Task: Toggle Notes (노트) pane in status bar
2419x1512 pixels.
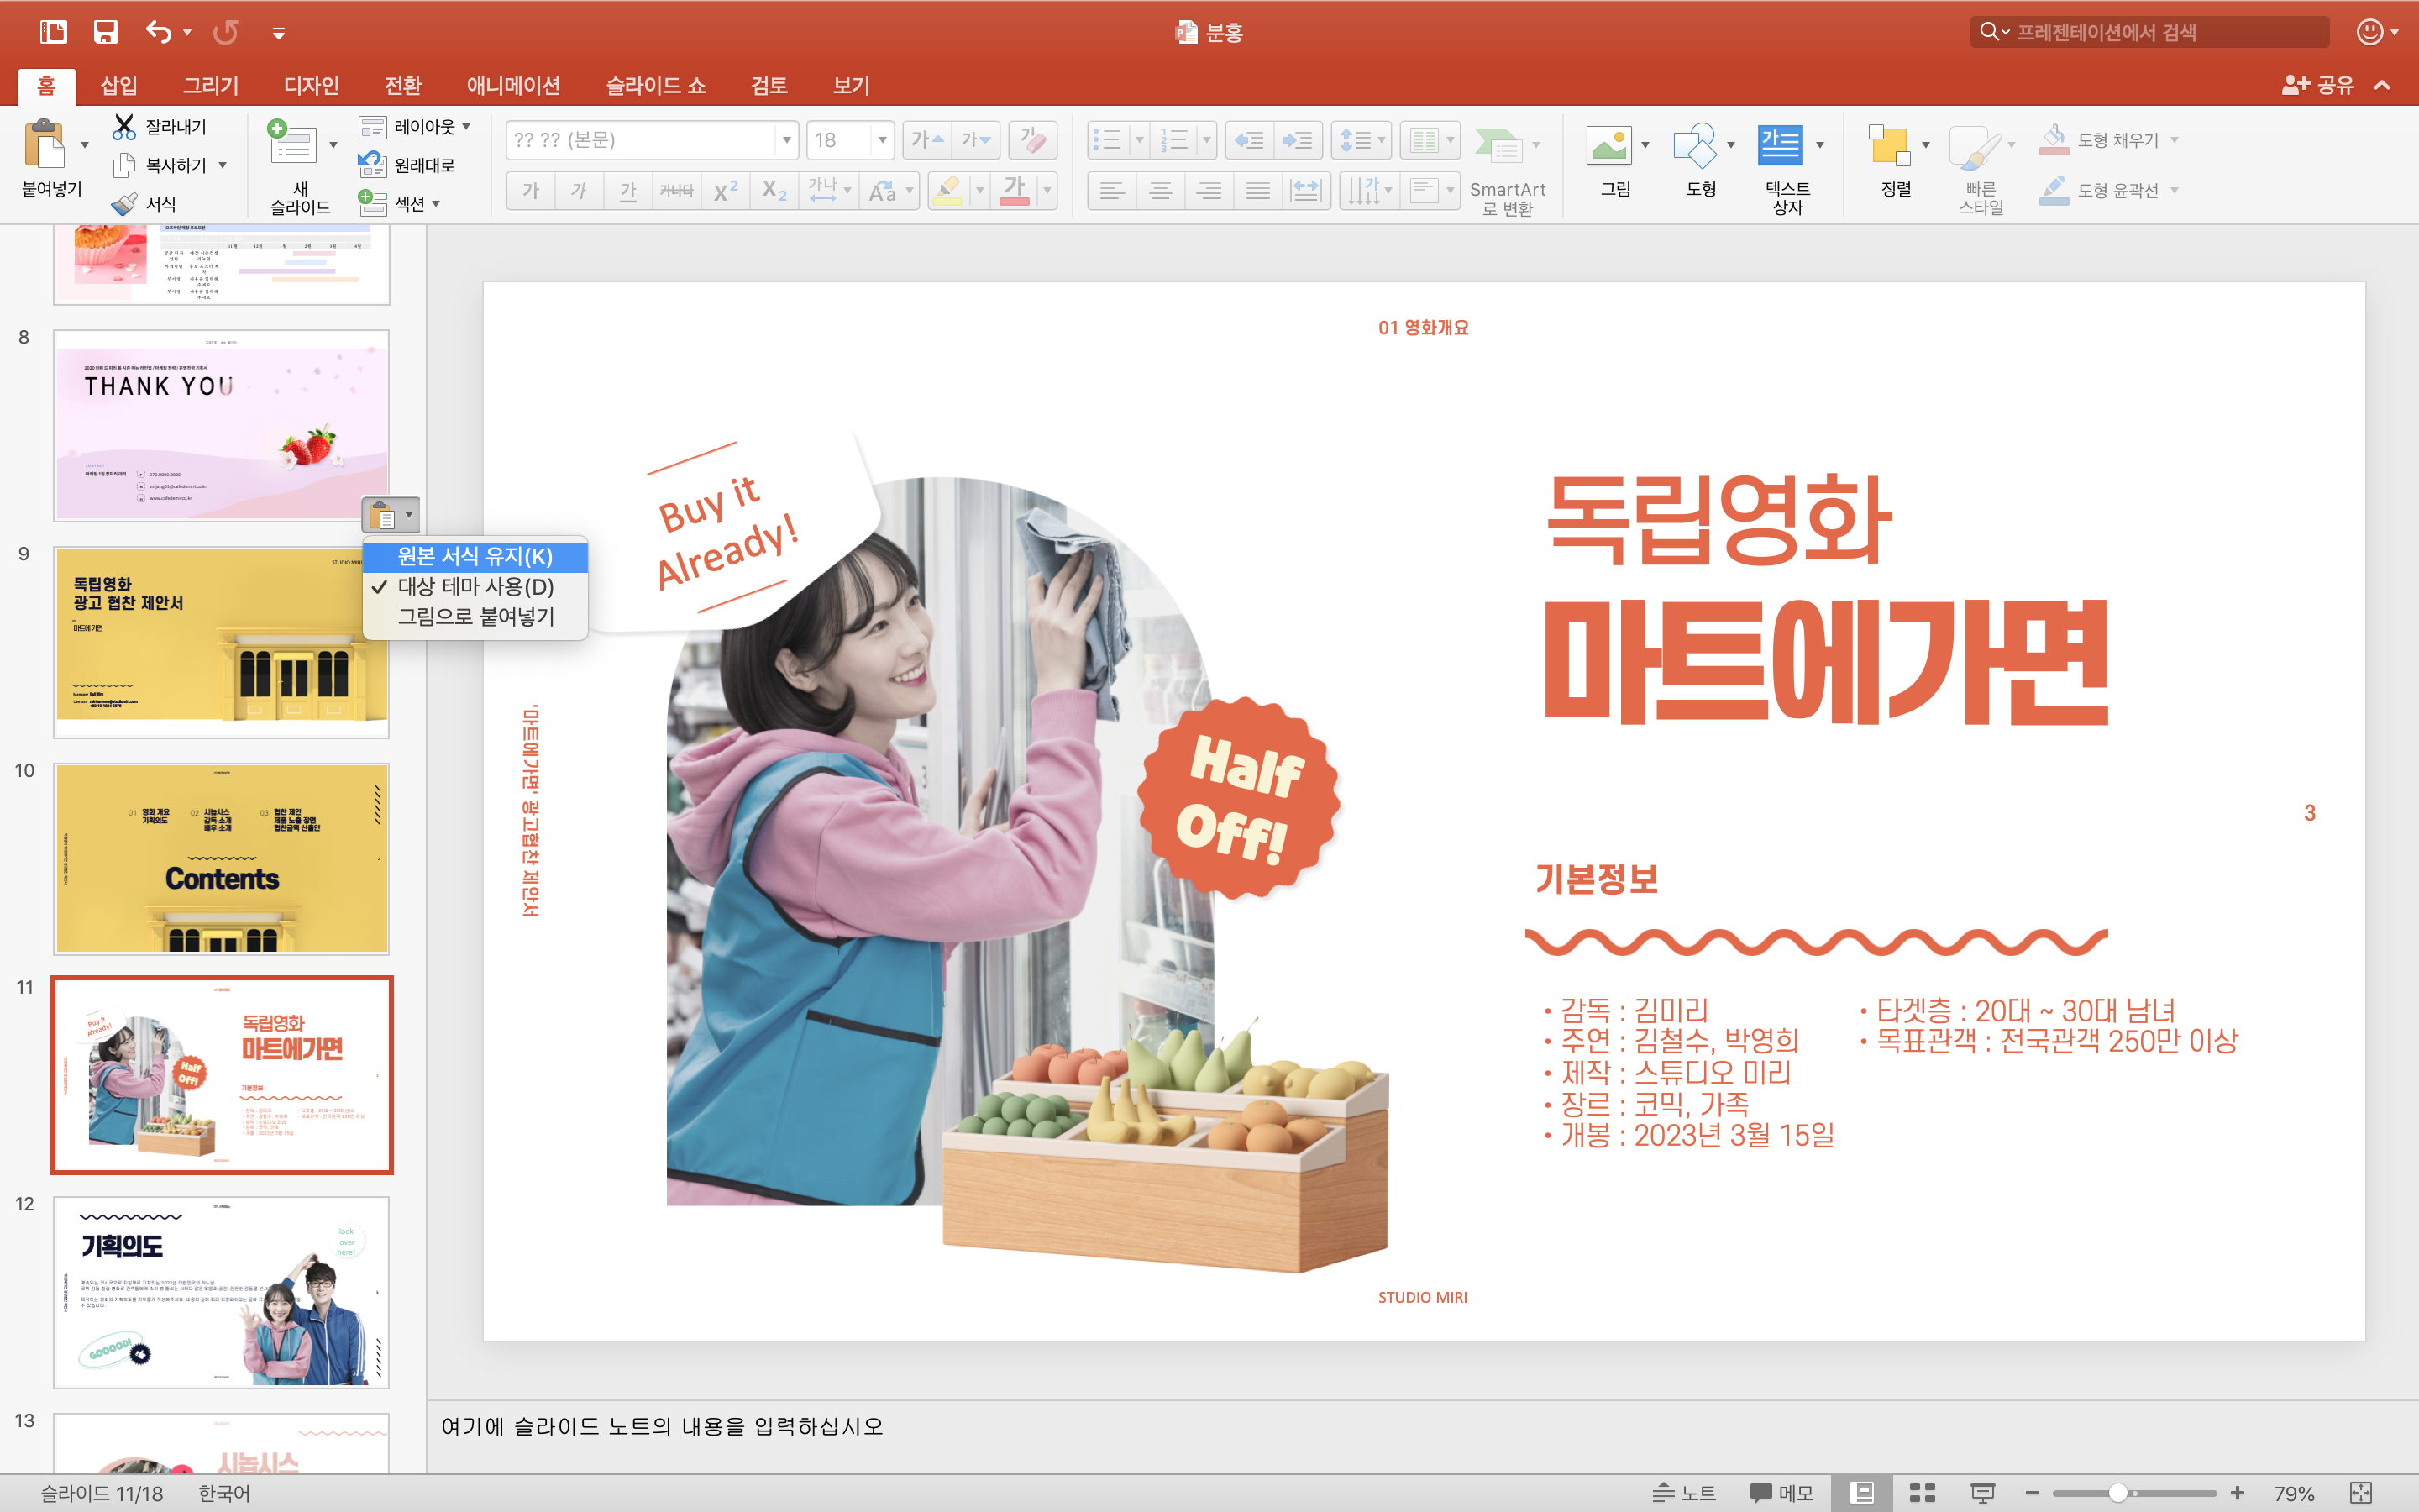Action: click(1683, 1493)
